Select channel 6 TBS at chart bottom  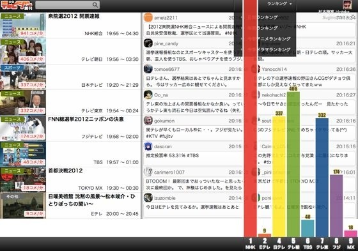pyautogui.click(x=307, y=244)
